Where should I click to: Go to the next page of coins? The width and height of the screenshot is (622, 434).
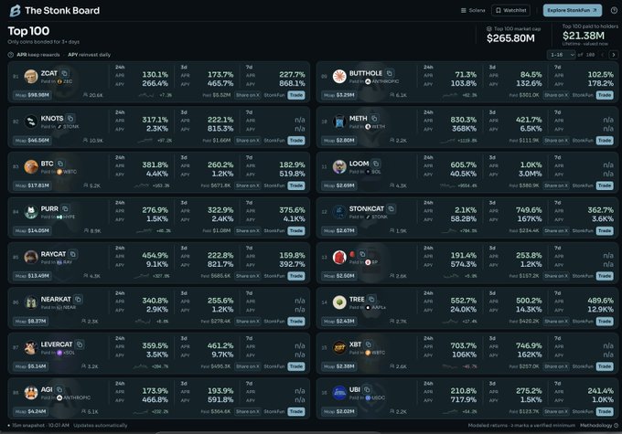pos(613,55)
